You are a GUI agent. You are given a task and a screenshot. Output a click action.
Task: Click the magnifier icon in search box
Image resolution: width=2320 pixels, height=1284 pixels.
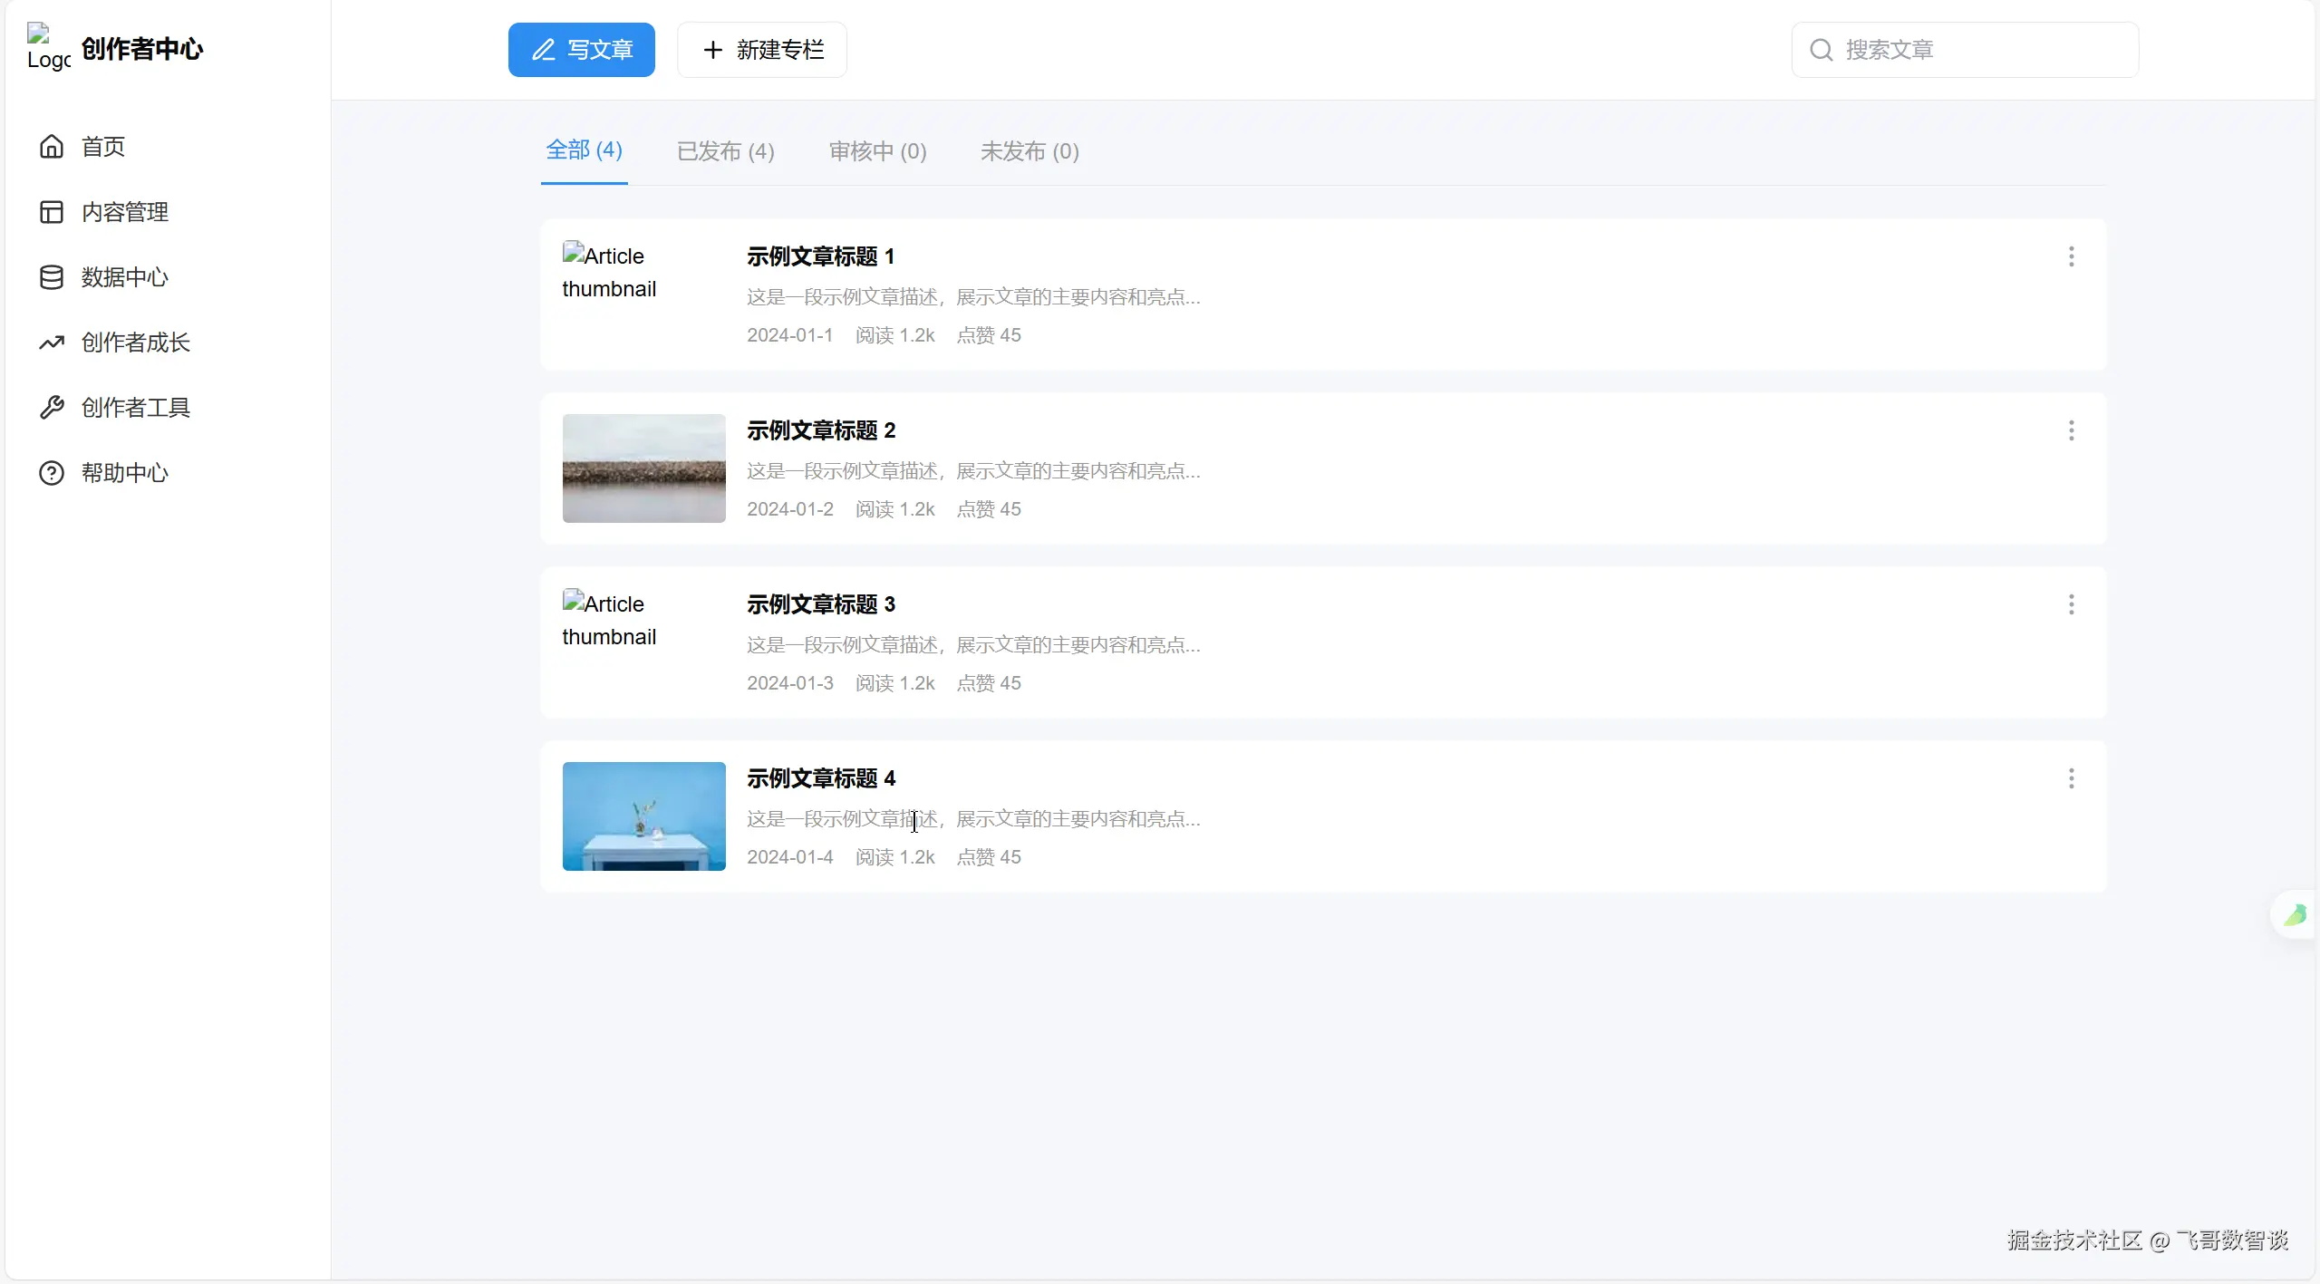click(x=1821, y=50)
